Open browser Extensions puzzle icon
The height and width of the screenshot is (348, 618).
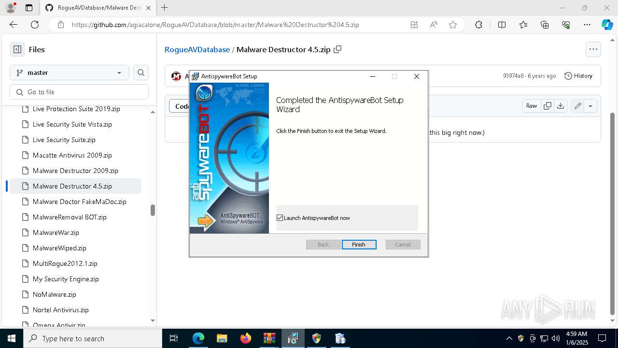pos(478,25)
